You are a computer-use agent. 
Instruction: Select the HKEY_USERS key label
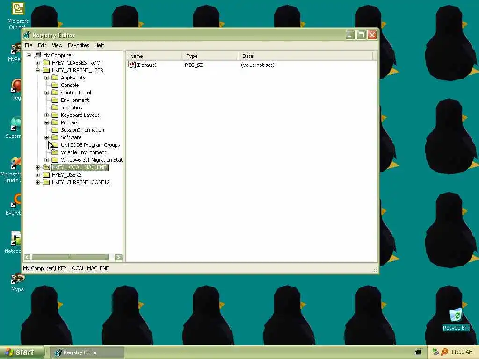(66, 175)
